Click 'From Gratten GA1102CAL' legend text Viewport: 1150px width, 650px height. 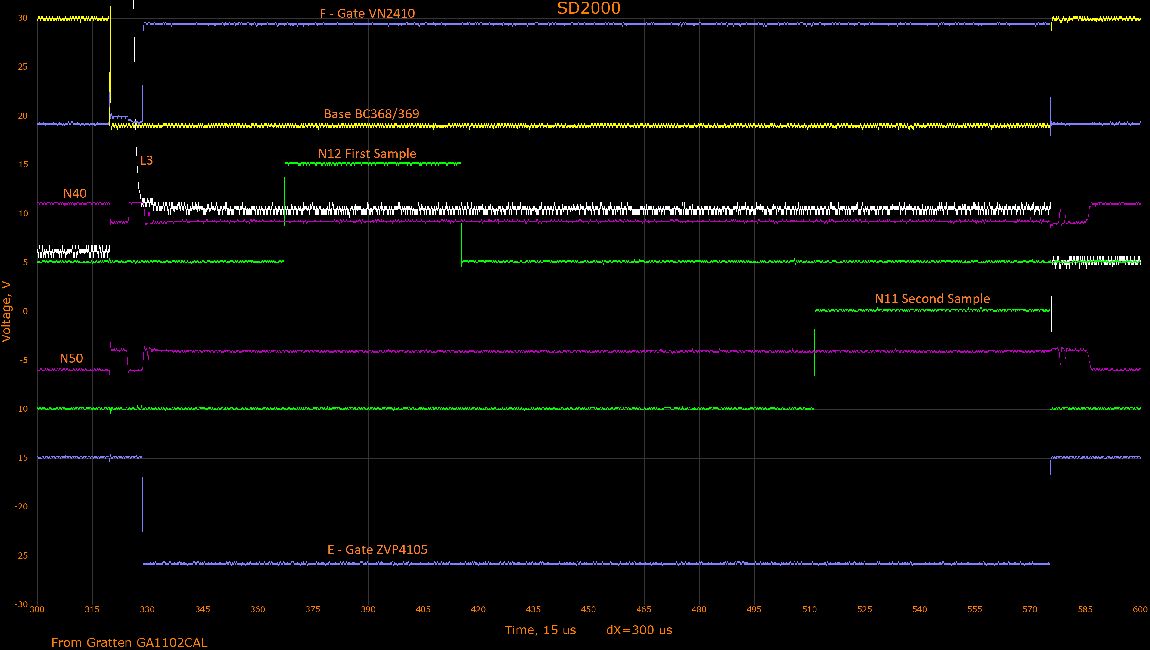pyautogui.click(x=129, y=642)
